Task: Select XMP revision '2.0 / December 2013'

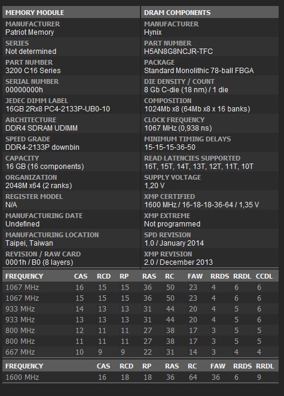Action: [178, 262]
